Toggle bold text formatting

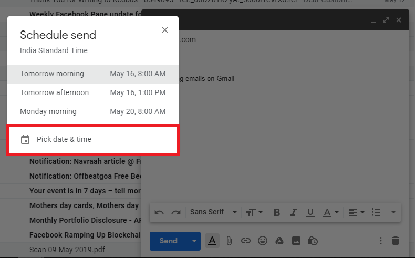(277, 212)
